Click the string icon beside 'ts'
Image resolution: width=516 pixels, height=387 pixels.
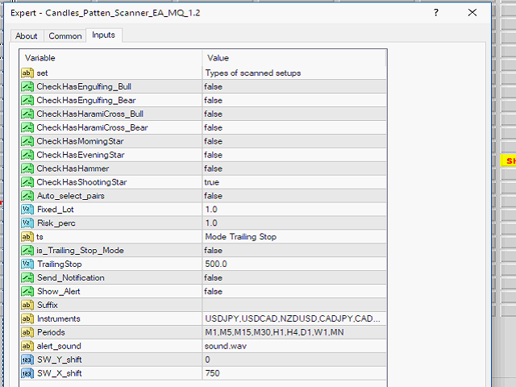[x=27, y=236]
